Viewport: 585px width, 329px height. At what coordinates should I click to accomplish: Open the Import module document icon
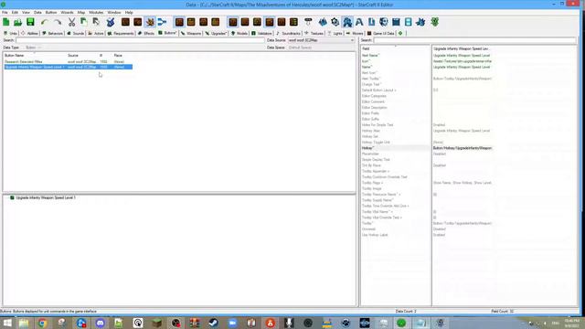point(372,22)
